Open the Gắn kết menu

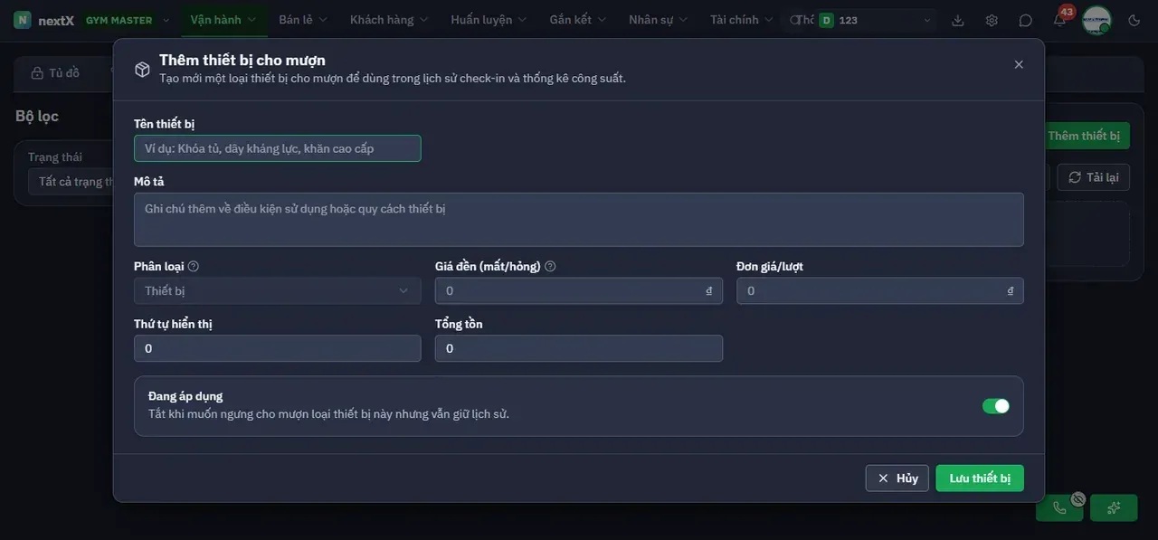coord(579,20)
